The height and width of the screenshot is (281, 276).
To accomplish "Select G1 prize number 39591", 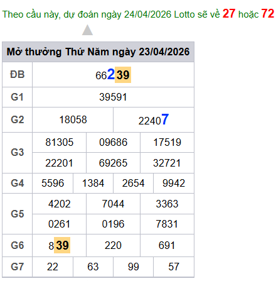I will [x=113, y=97].
